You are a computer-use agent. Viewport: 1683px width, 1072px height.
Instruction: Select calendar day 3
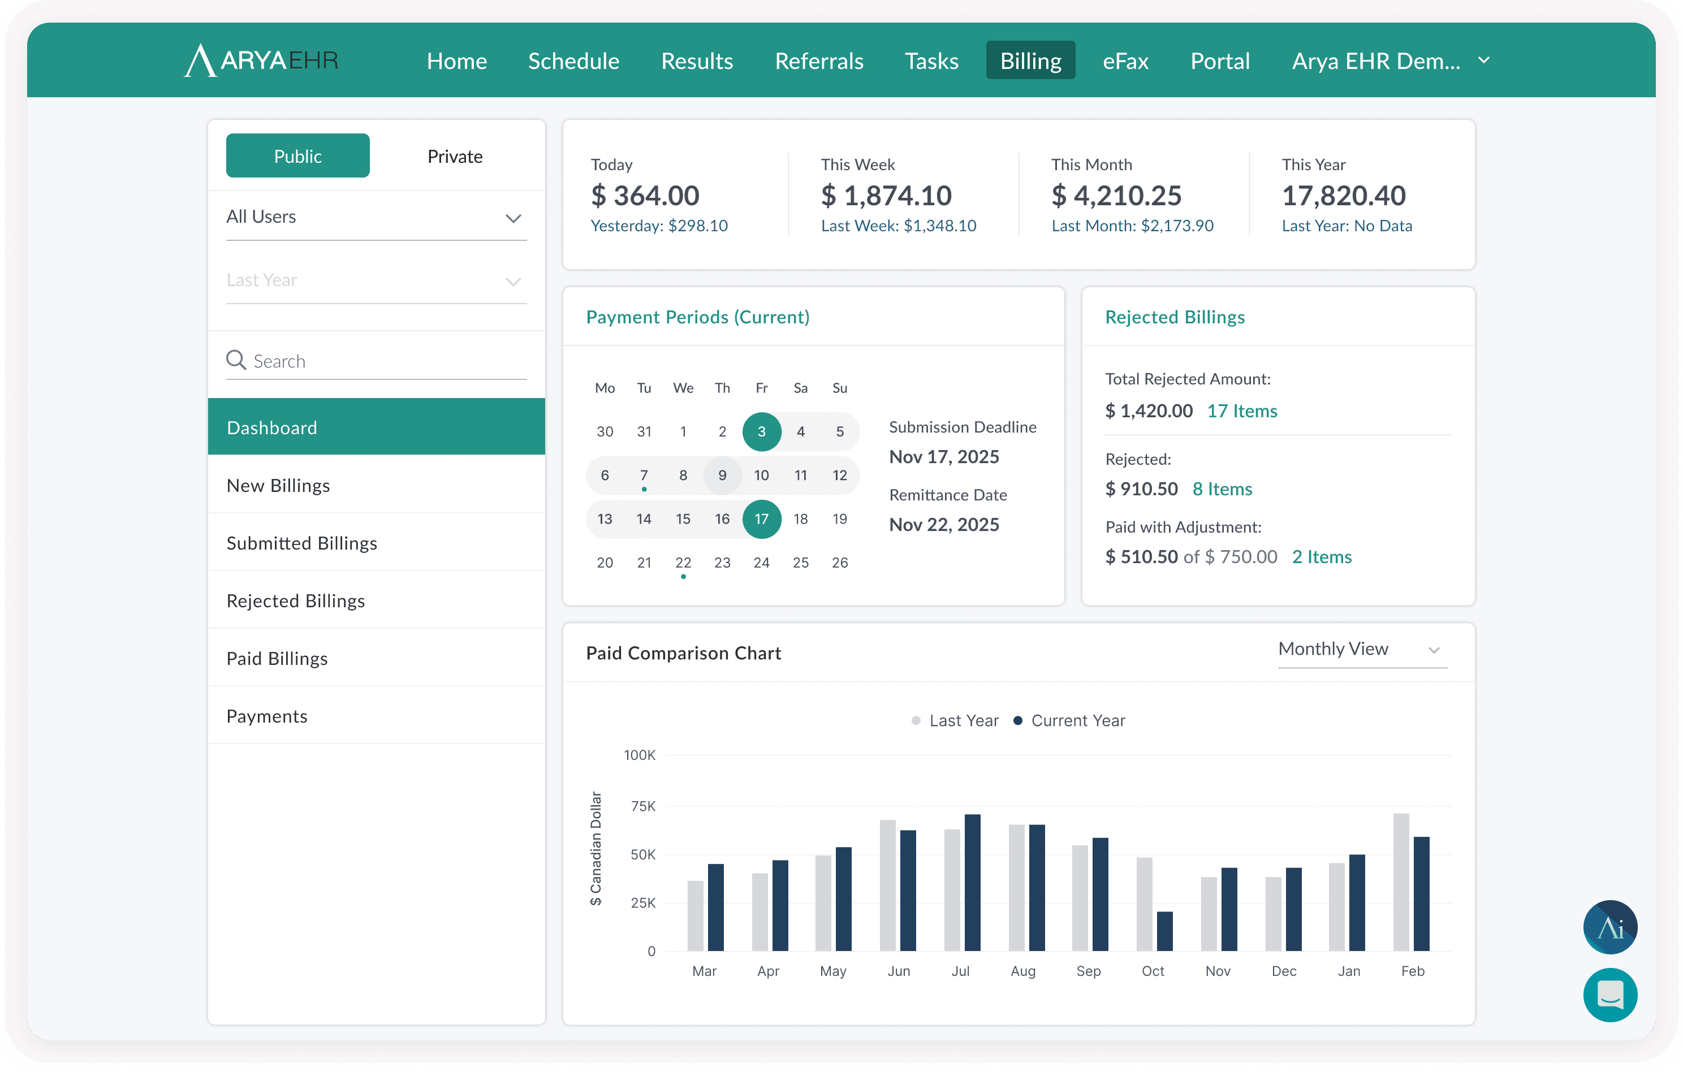(x=761, y=432)
